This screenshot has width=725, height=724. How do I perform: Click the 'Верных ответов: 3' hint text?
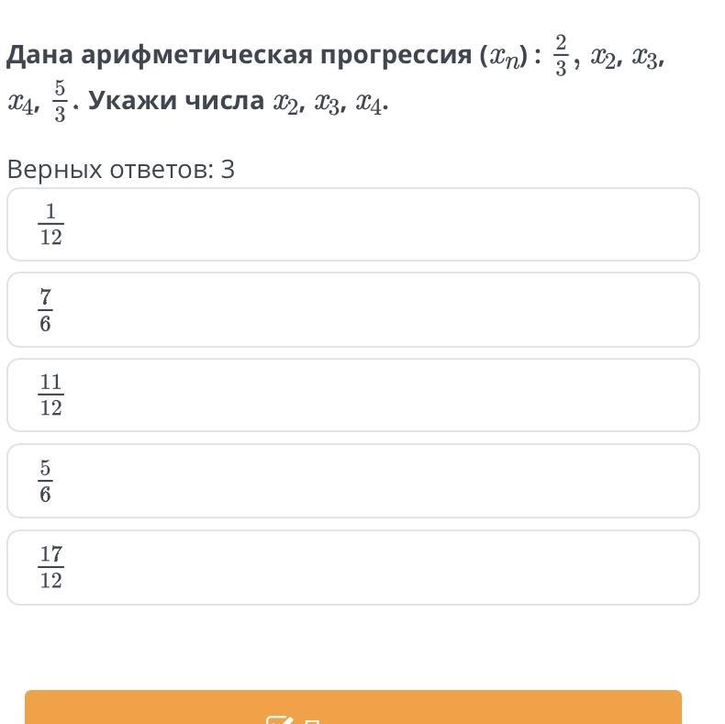(121, 170)
